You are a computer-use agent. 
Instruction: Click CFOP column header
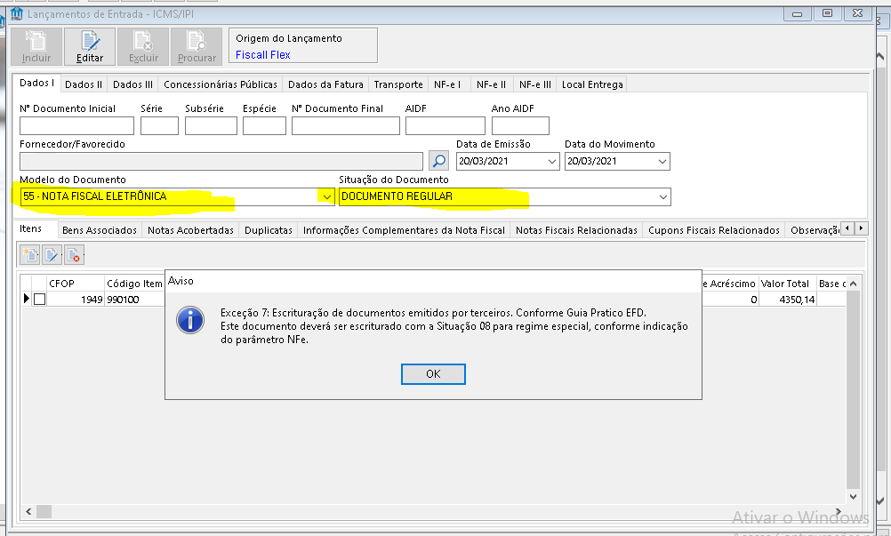pos(76,284)
